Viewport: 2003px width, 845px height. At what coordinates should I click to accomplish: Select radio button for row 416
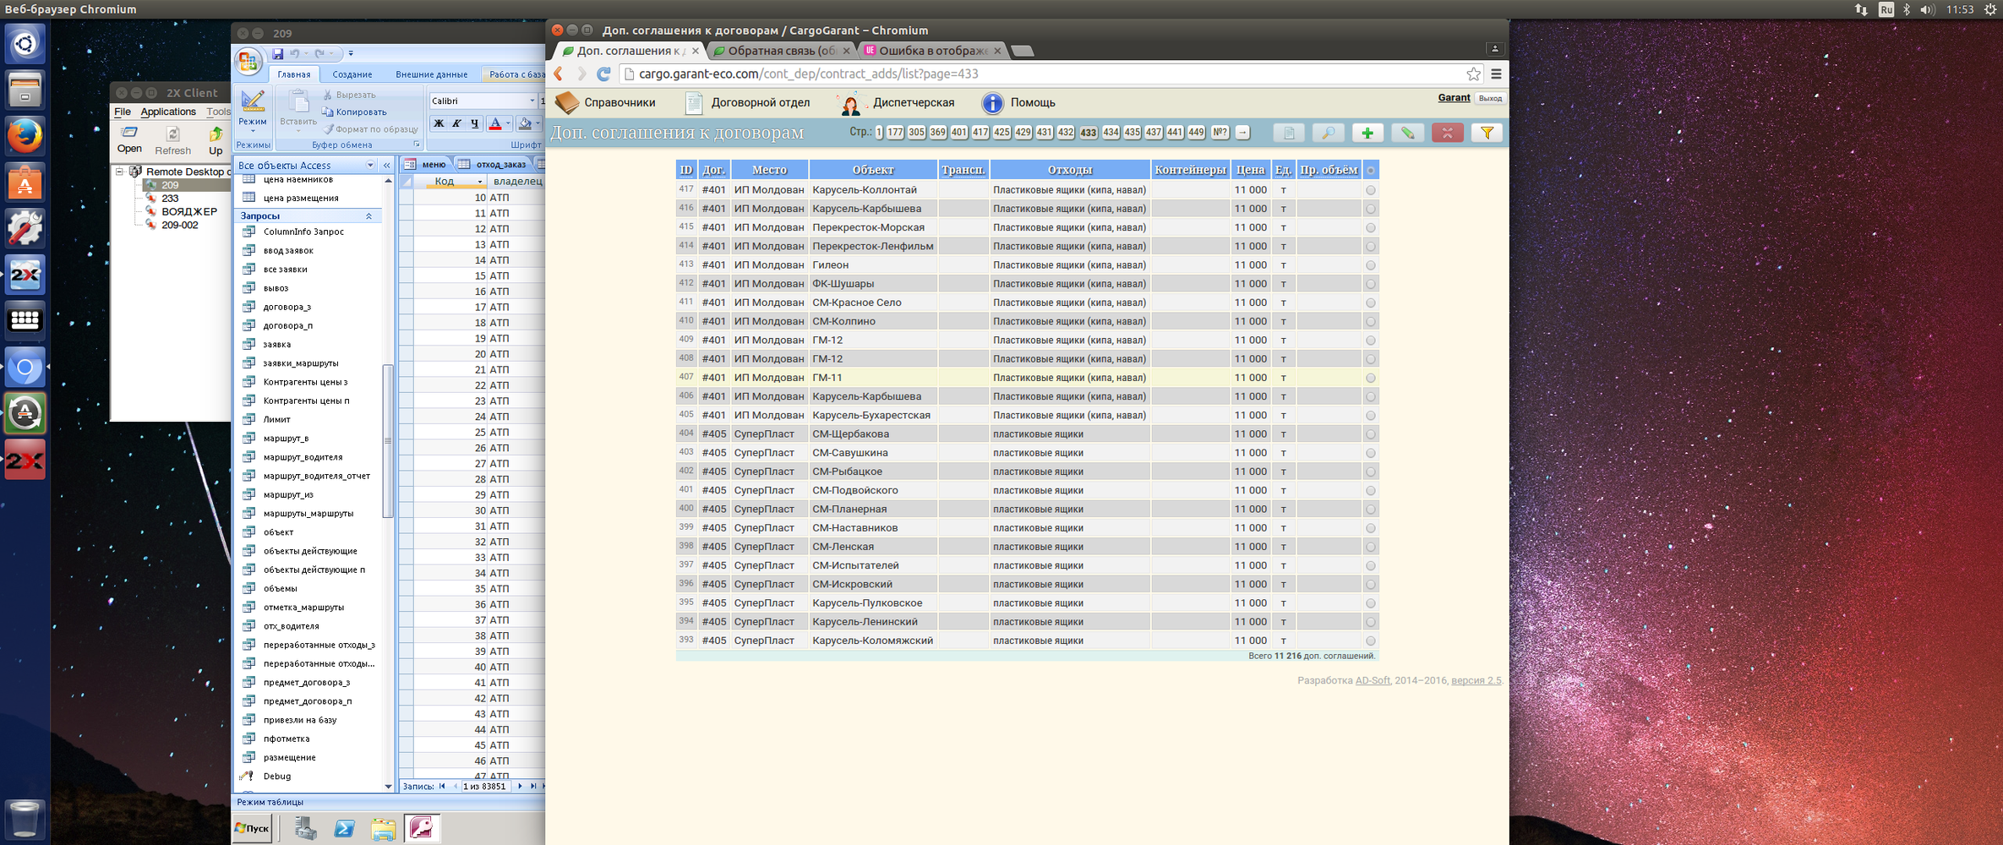coord(1370,209)
